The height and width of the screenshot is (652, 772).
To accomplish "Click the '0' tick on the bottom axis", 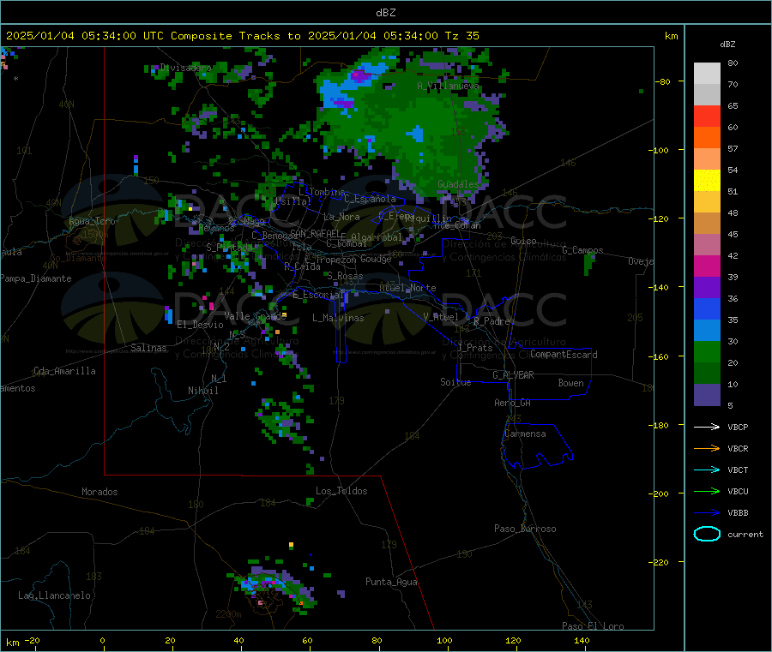I will (102, 640).
